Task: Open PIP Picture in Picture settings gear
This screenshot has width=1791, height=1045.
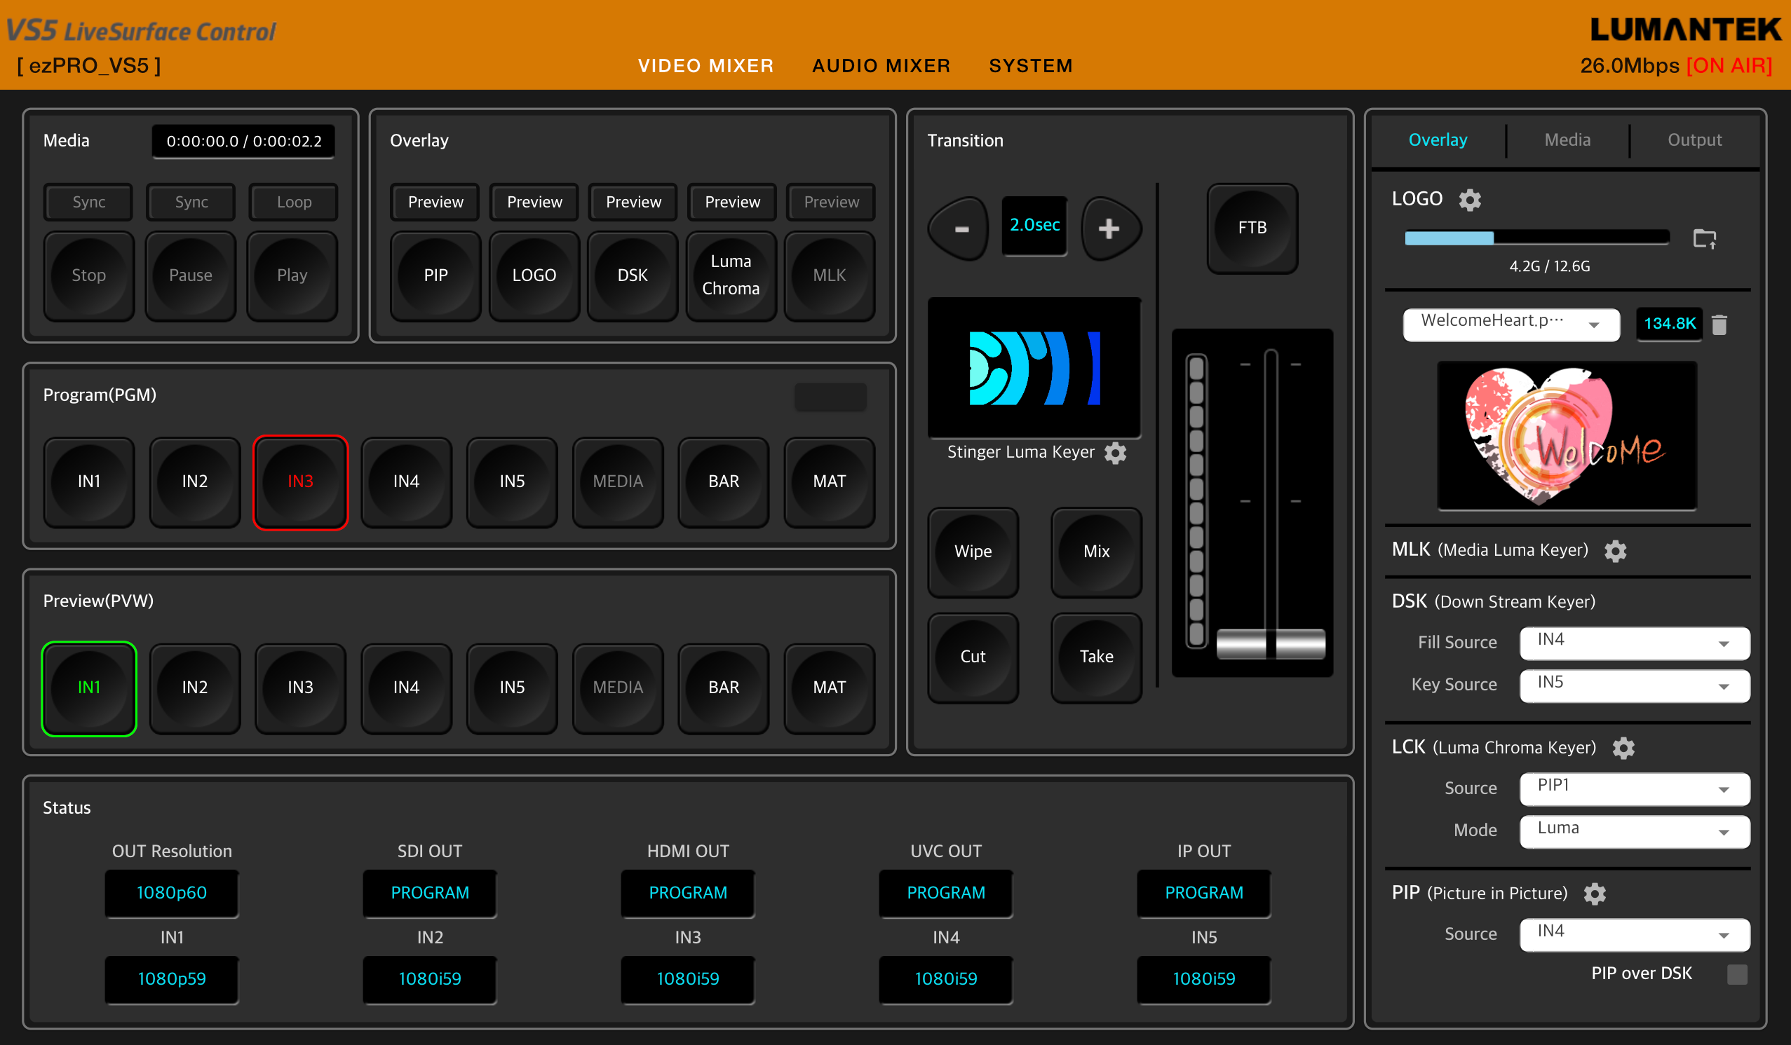Action: pos(1595,894)
